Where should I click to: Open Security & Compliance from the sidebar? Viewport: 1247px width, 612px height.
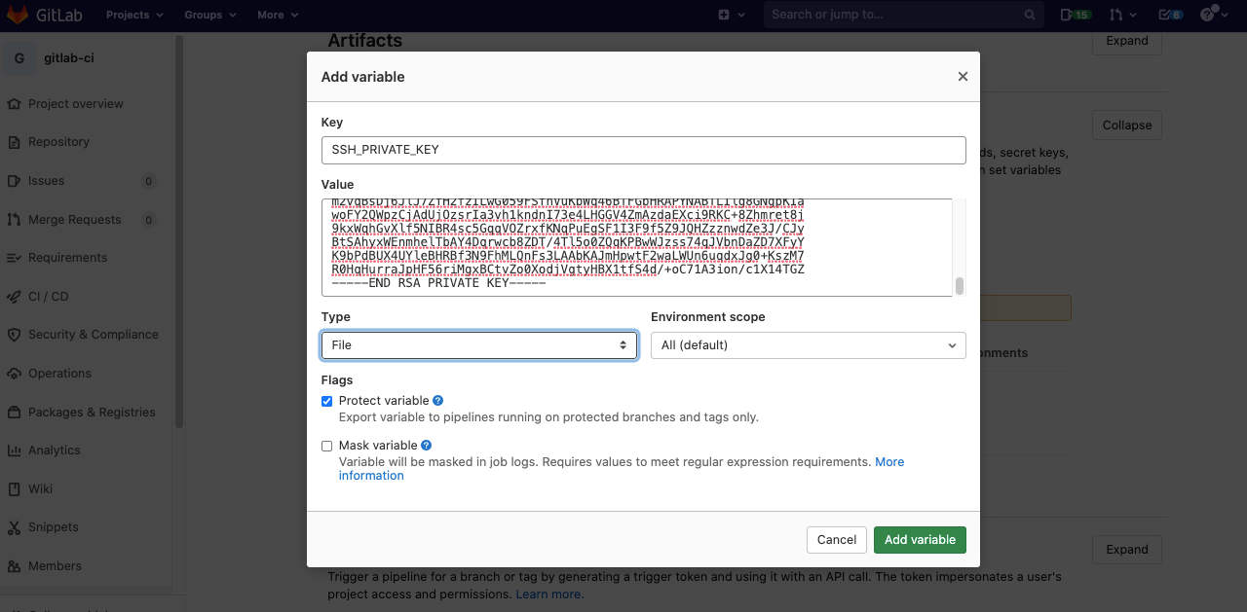tap(93, 334)
